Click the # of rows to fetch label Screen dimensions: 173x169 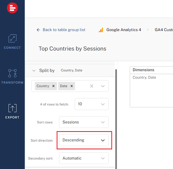[x=54, y=104]
